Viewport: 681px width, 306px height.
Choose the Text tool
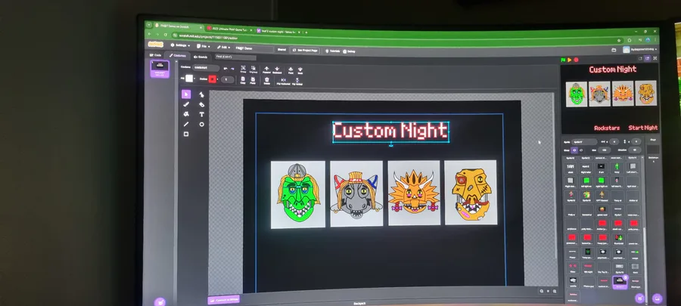(x=201, y=114)
